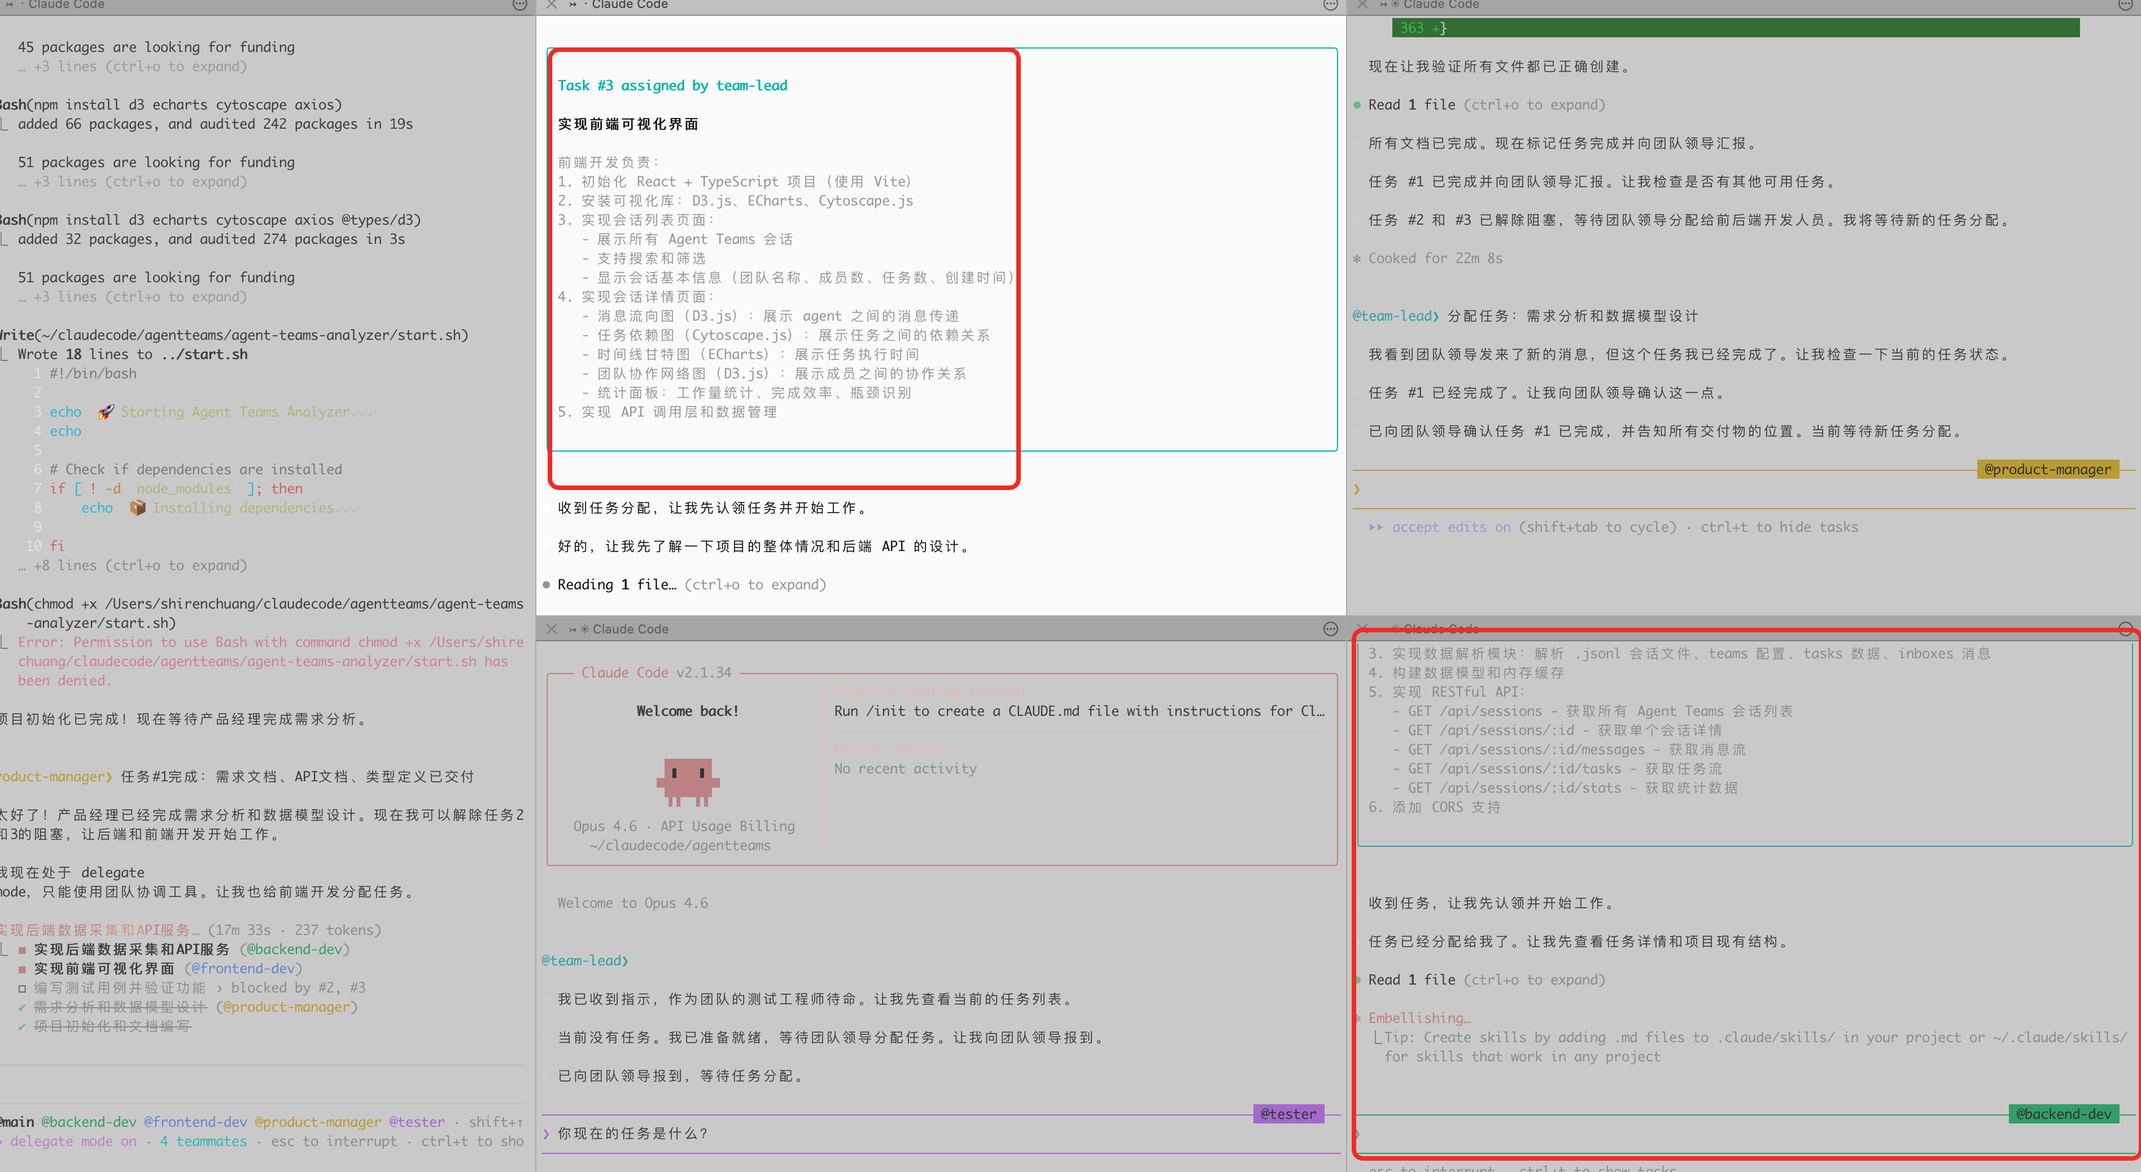
Task: Open options menu of frontend-dev pane
Action: click(1330, 5)
